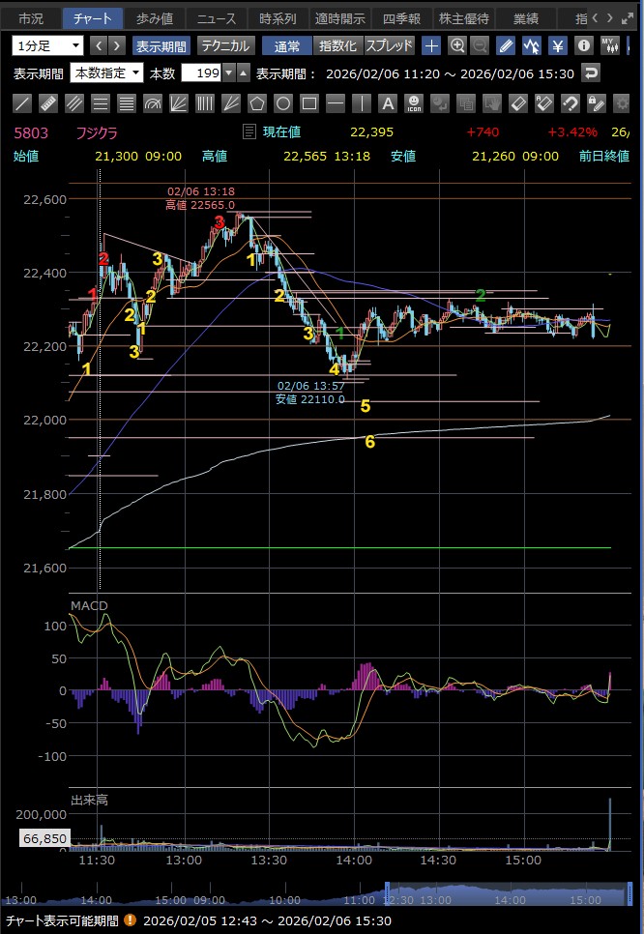
Task: Click the 表示期間 button
Action: pos(161,45)
